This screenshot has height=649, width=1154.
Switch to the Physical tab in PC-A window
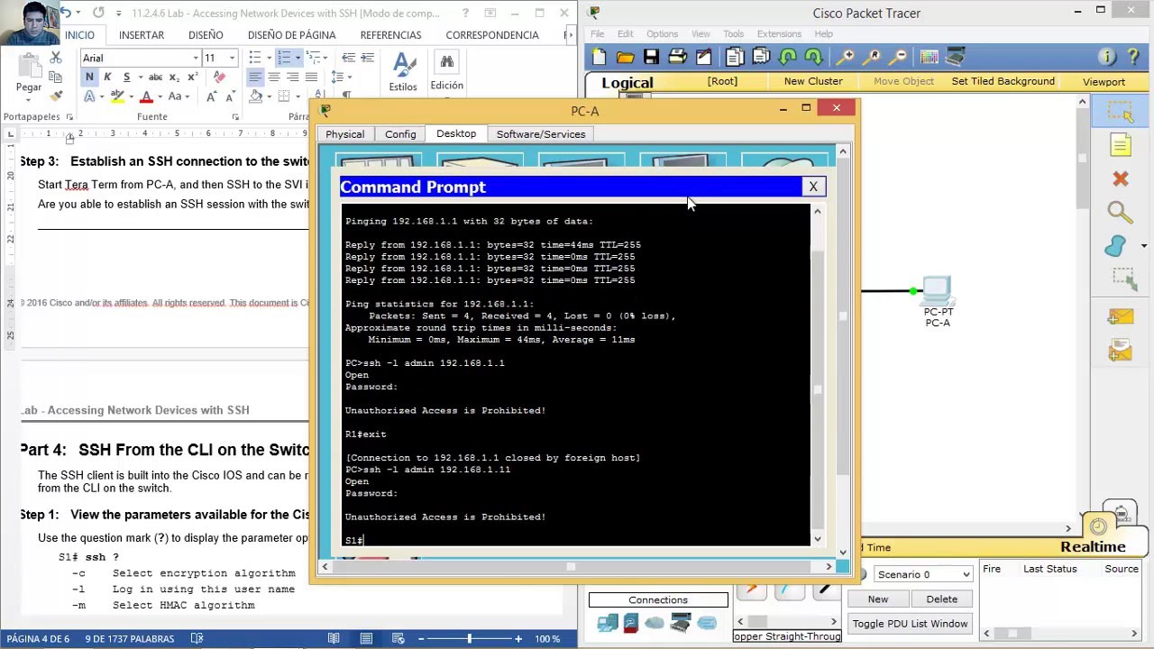[x=344, y=134]
